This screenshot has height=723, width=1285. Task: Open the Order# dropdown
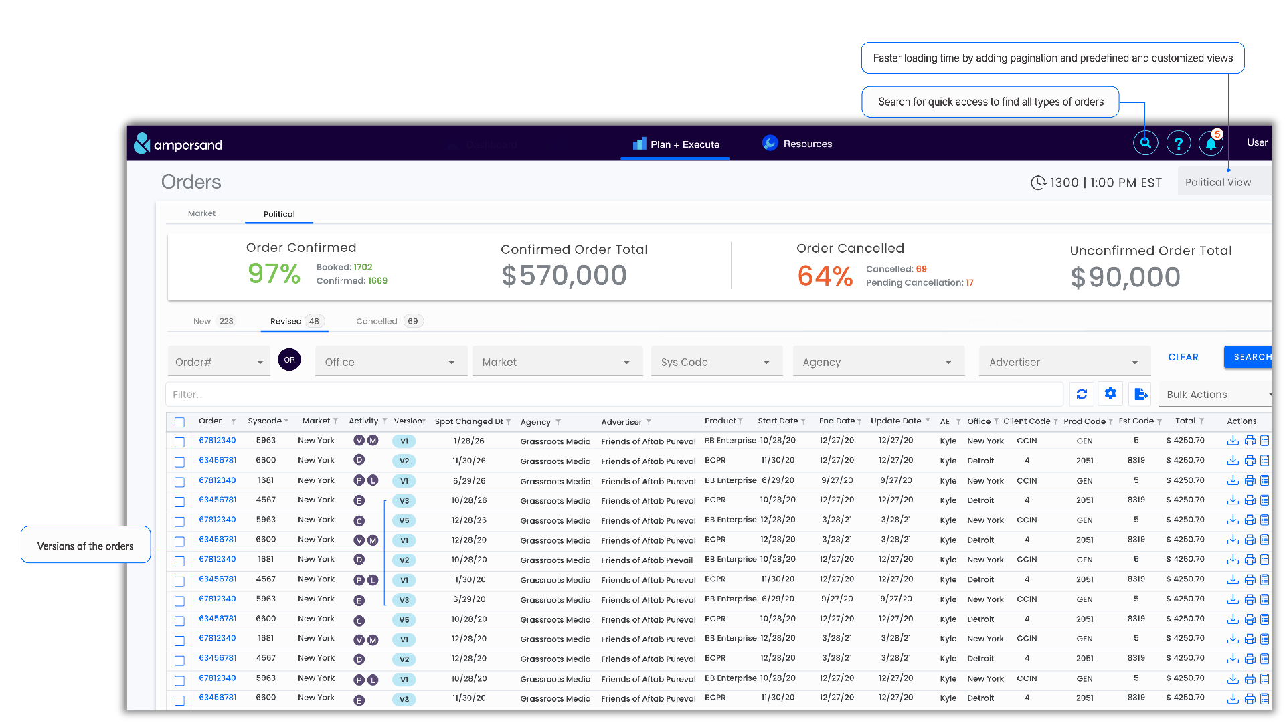(x=219, y=362)
